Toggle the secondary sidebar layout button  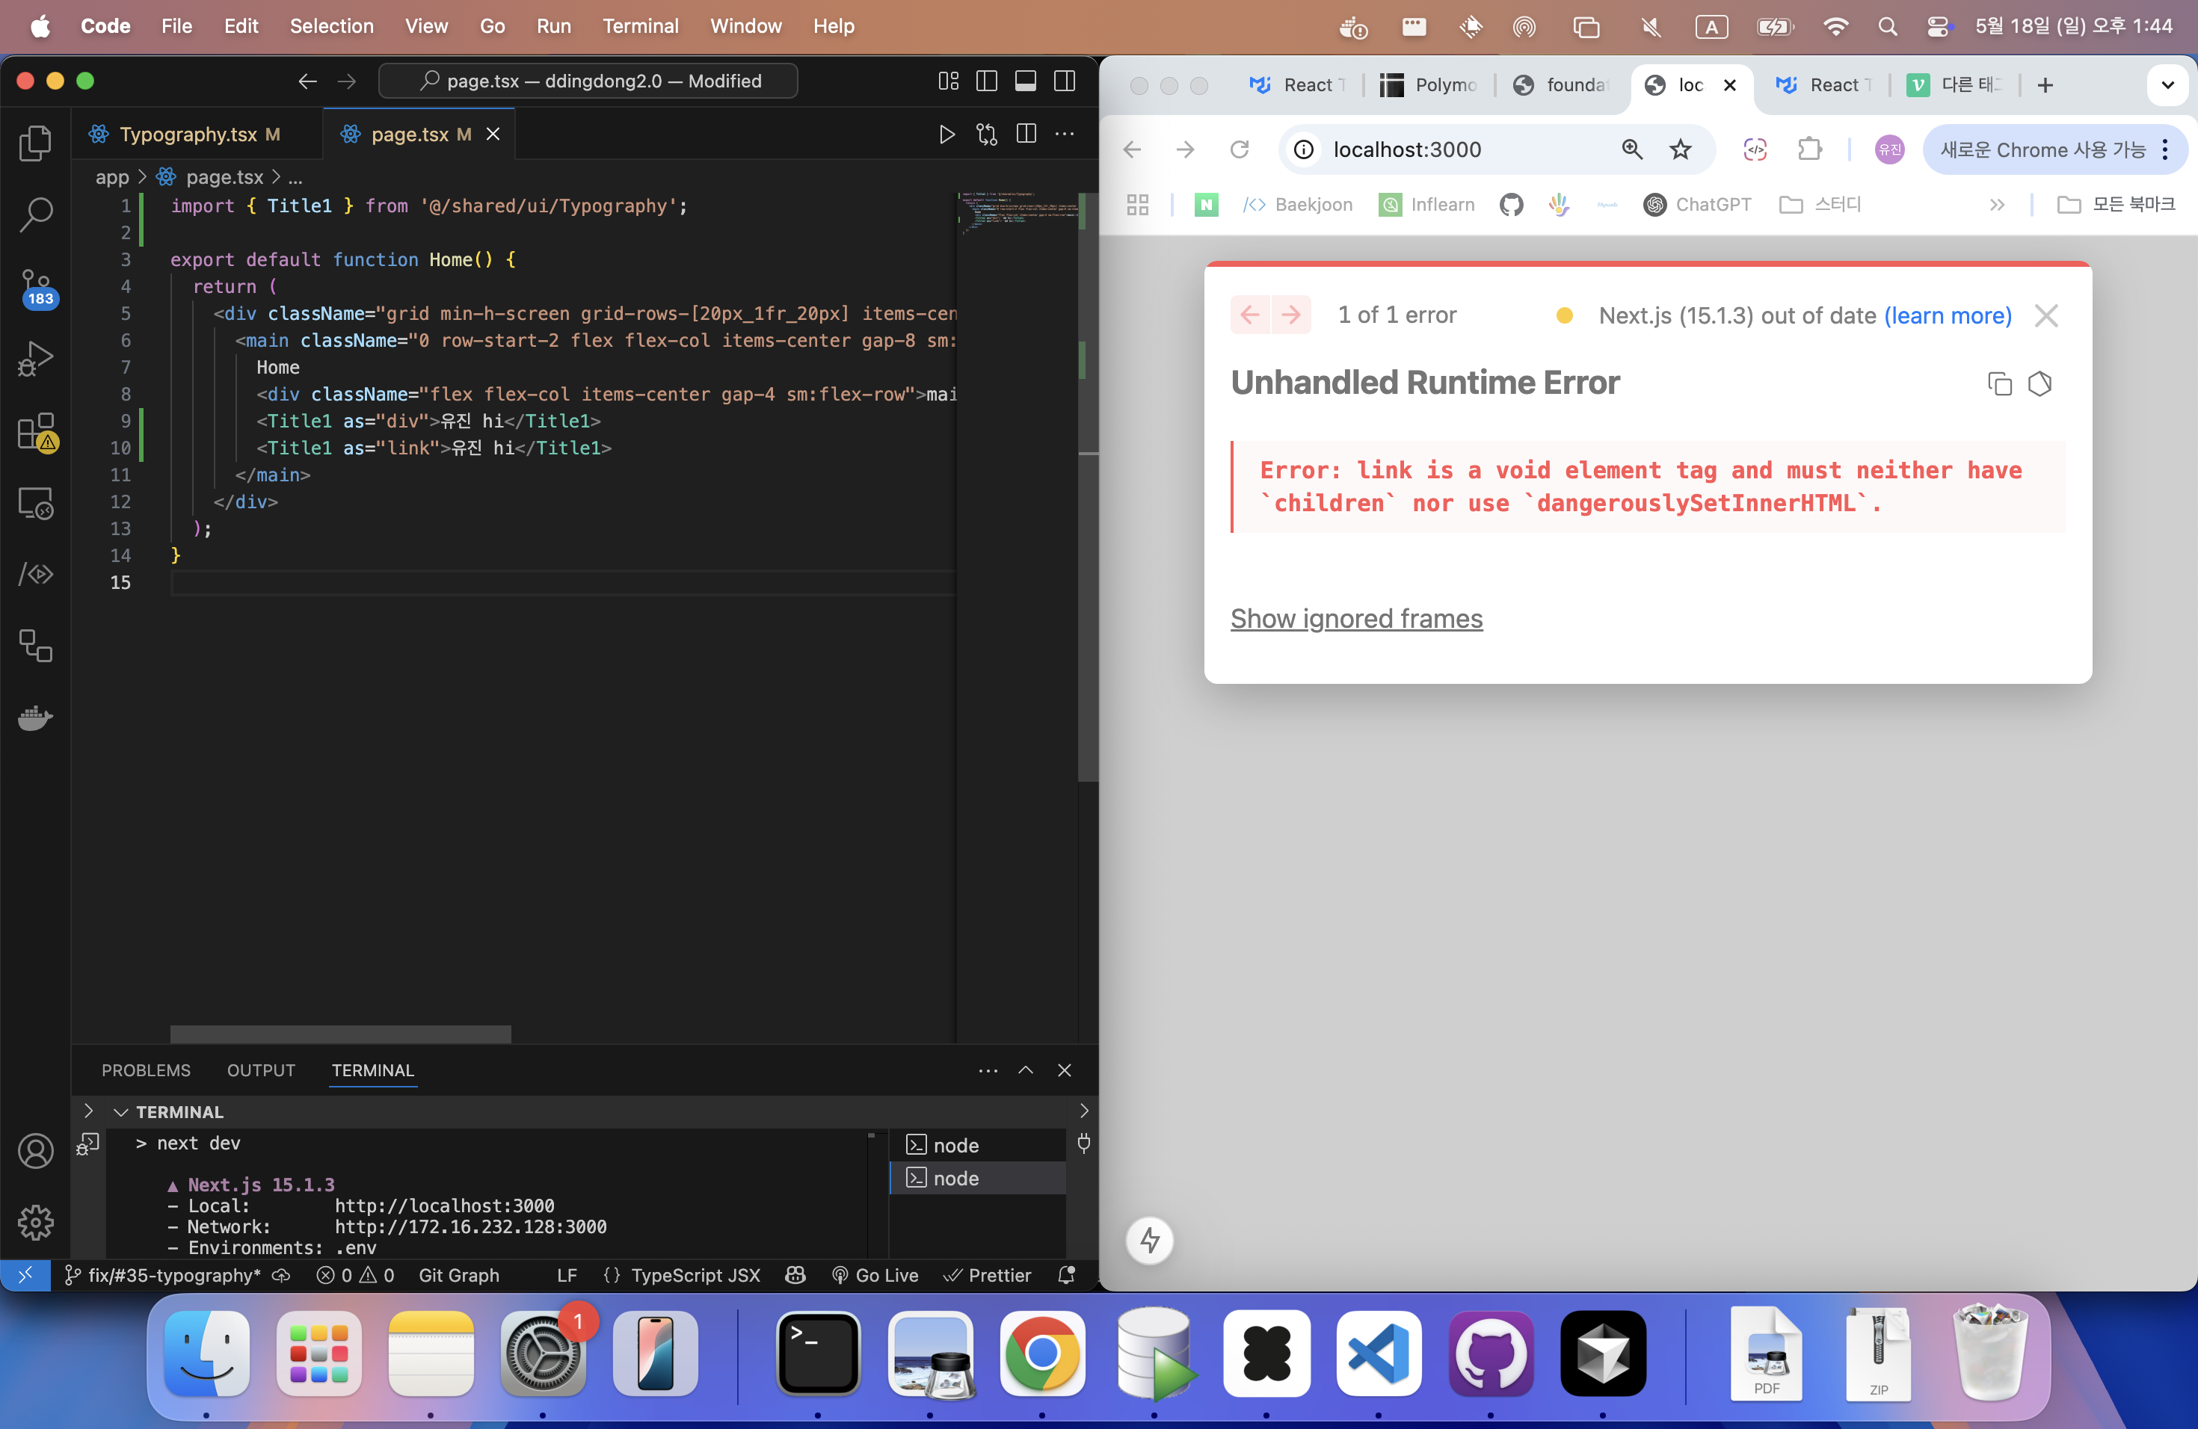pyautogui.click(x=1064, y=81)
